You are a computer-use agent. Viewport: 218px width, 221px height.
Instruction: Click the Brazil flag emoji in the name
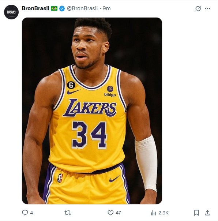click(x=54, y=8)
